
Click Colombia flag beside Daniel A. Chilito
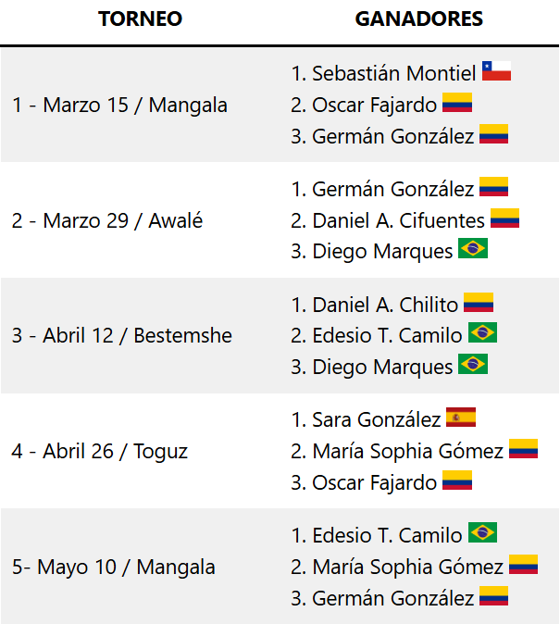click(479, 303)
